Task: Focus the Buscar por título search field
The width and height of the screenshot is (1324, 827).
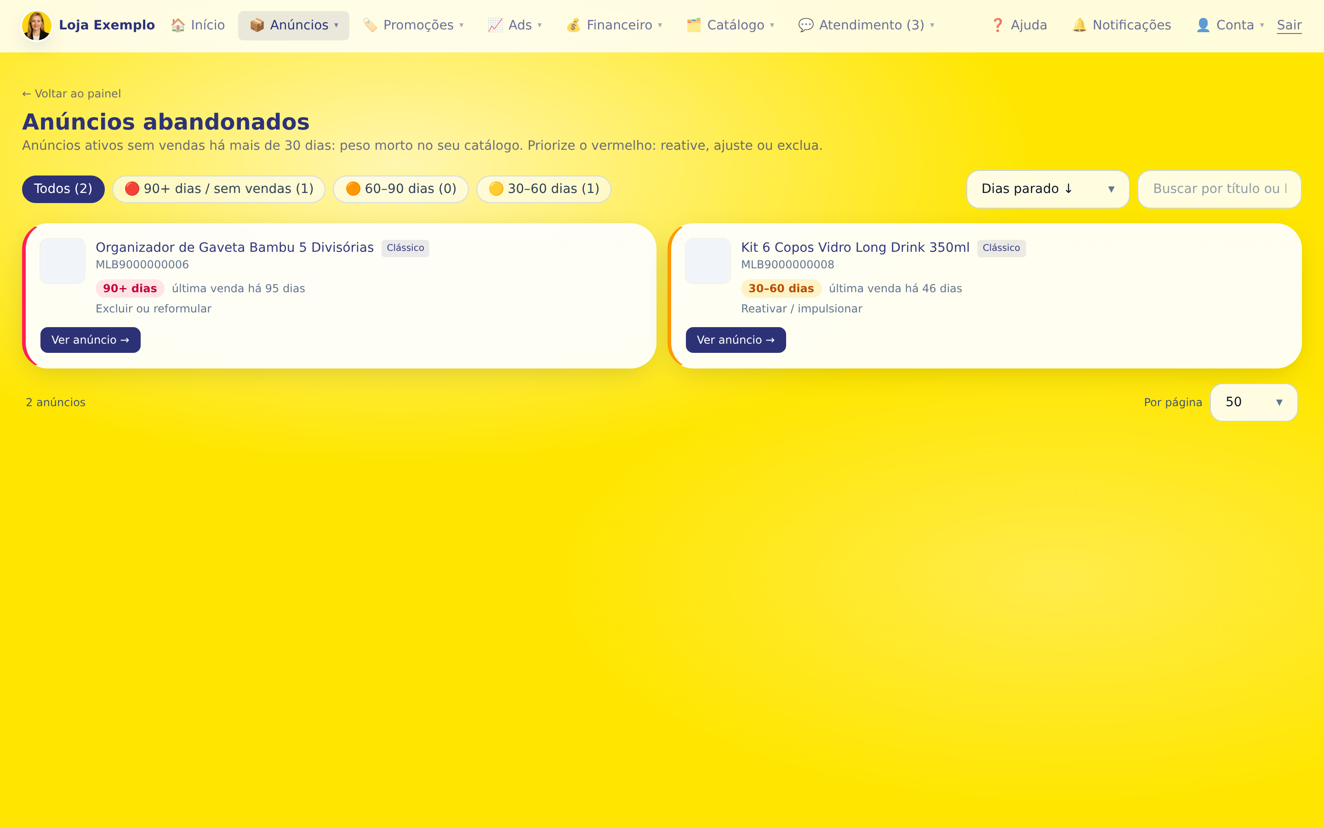Action: 1219,189
